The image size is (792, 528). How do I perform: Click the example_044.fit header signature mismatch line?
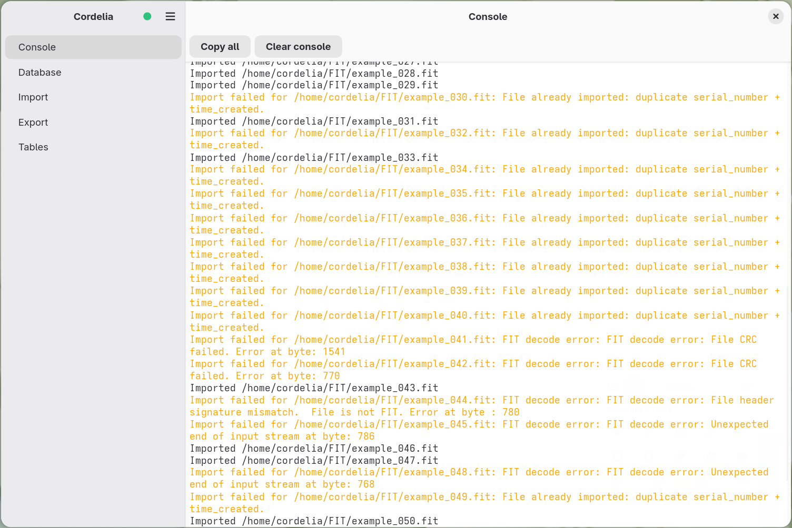tap(482, 406)
